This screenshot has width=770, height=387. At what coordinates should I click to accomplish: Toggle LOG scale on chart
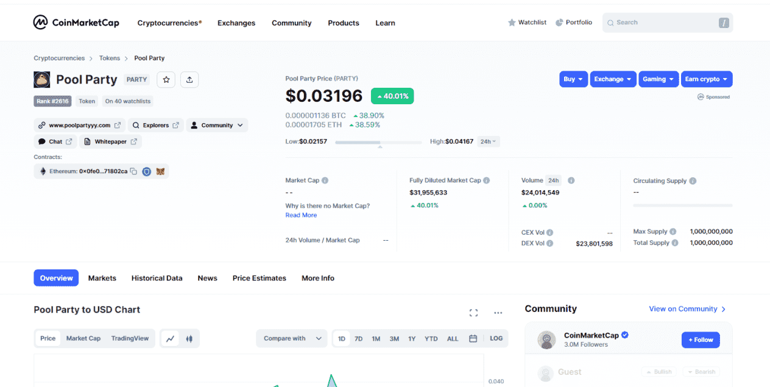(x=496, y=338)
